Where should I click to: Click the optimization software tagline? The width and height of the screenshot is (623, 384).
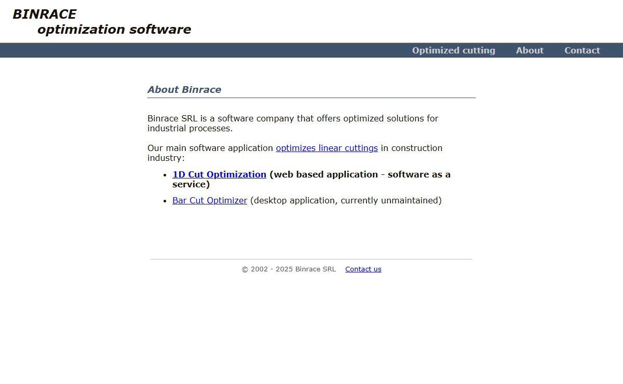114,30
